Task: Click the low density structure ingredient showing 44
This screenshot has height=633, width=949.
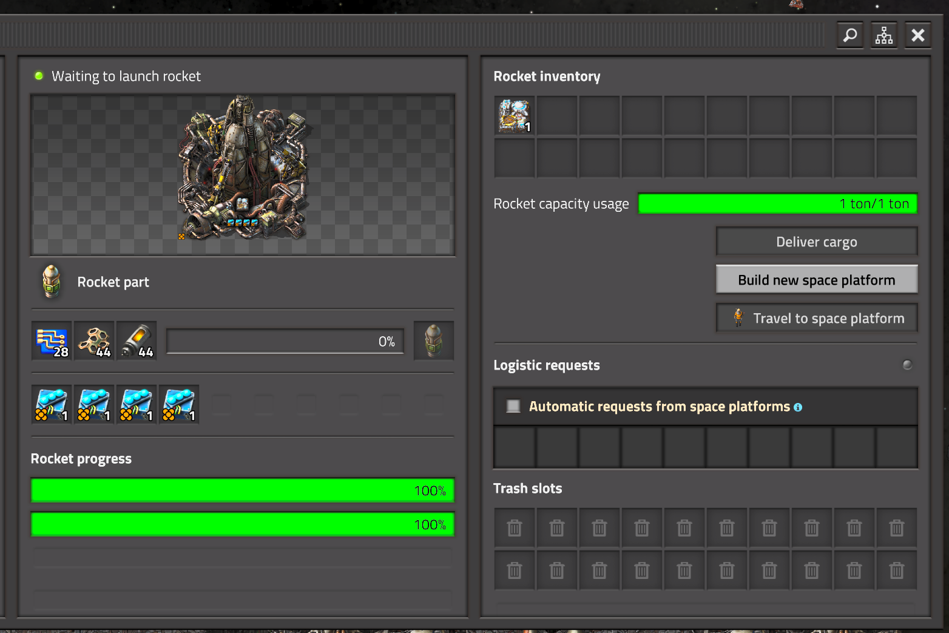Action: point(94,340)
